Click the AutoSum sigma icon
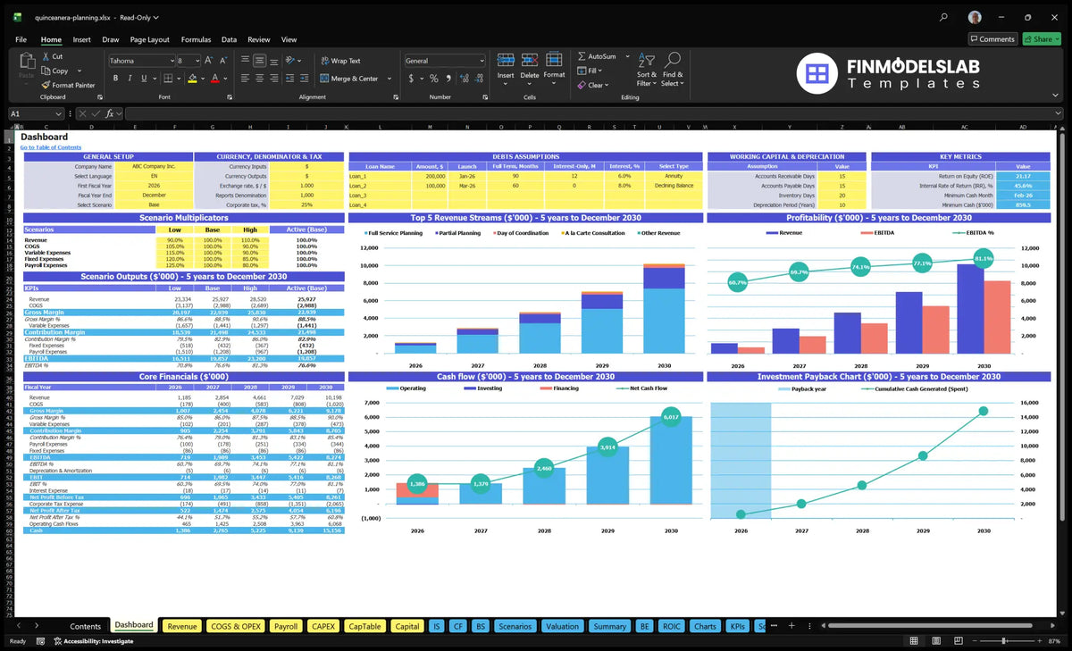 [x=582, y=56]
